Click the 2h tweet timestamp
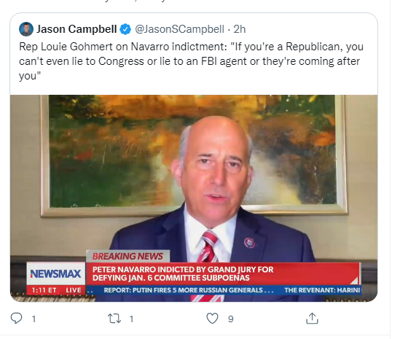The height and width of the screenshot is (339, 400). (x=240, y=29)
